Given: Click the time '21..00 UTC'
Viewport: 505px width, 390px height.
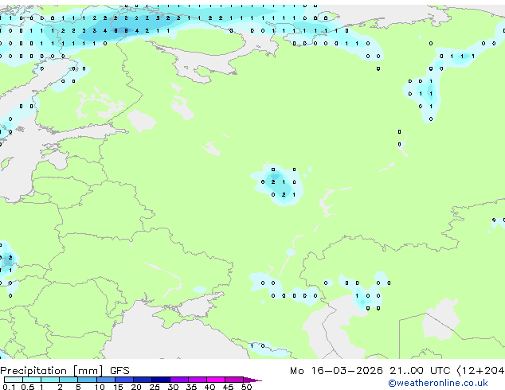Looking at the screenshot, I should tap(420, 371).
